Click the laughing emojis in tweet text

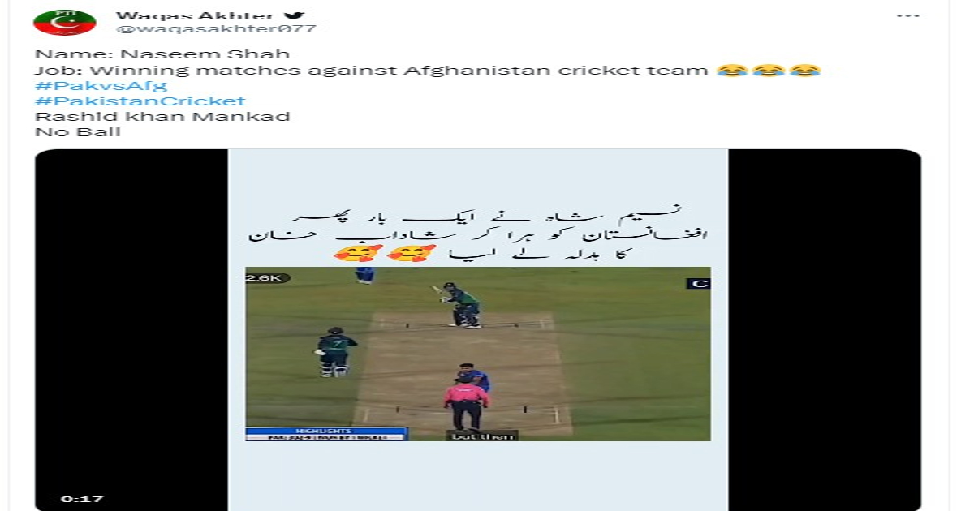(x=769, y=71)
